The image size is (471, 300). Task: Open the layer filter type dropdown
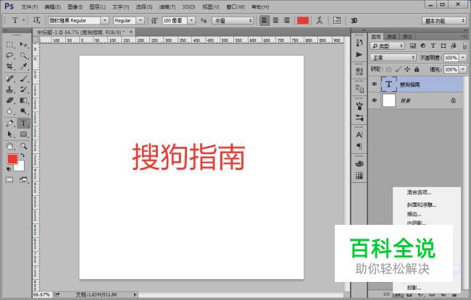(x=387, y=46)
